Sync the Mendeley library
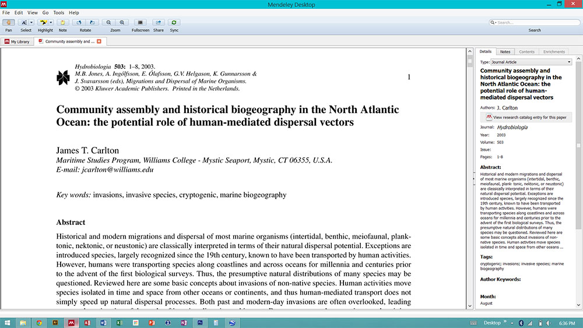The image size is (583, 328). pyautogui.click(x=174, y=23)
